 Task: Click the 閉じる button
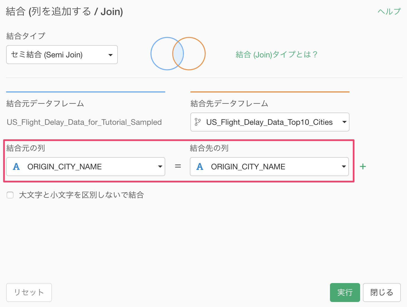382,293
